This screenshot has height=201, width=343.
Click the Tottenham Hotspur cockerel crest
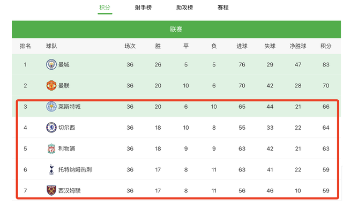pos(51,169)
